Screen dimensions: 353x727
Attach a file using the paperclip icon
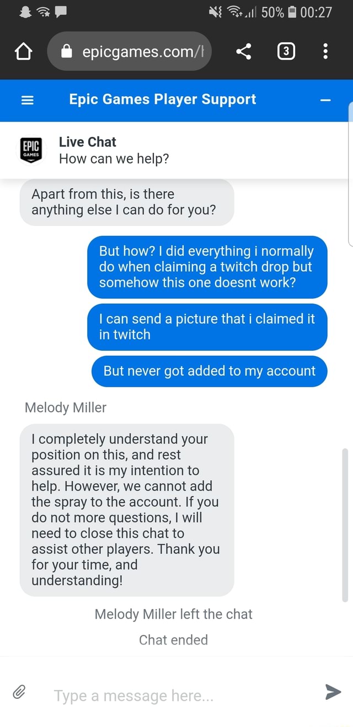pos(19,692)
